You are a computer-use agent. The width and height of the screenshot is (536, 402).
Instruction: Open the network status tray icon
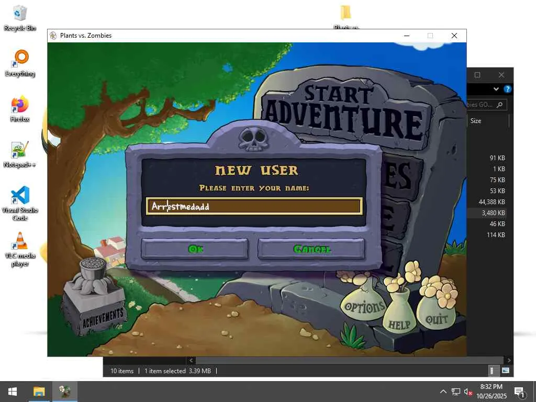pyautogui.click(x=456, y=392)
